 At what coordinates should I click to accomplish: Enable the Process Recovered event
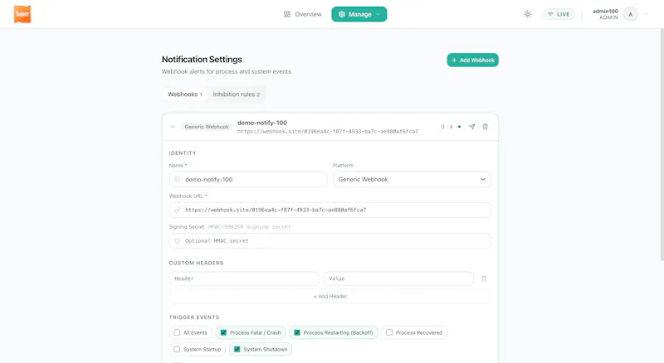pyautogui.click(x=389, y=332)
